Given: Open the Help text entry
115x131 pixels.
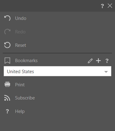Looking at the screenshot, I should [20, 111].
